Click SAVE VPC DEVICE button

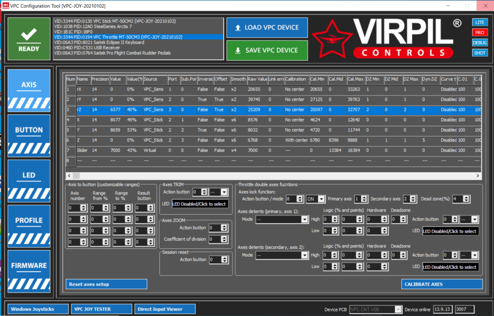click(x=267, y=50)
